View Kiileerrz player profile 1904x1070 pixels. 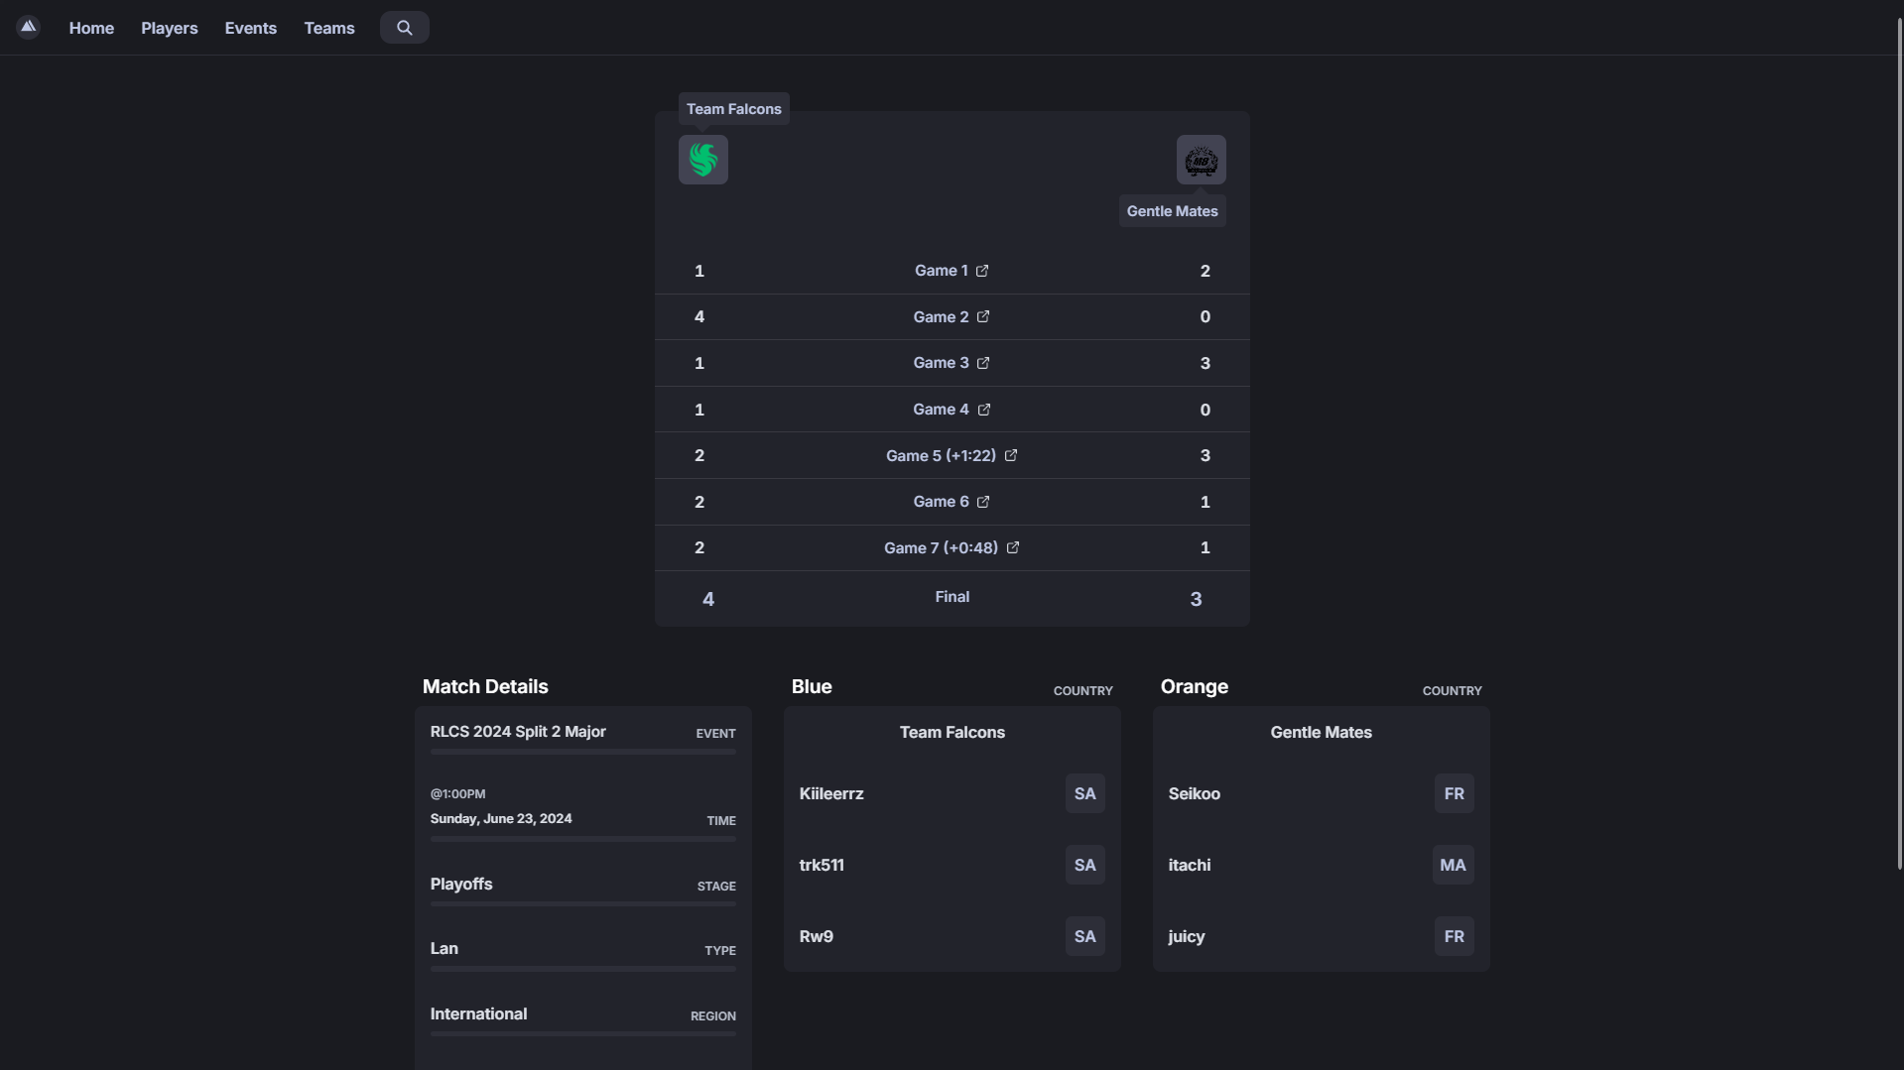[x=830, y=793]
